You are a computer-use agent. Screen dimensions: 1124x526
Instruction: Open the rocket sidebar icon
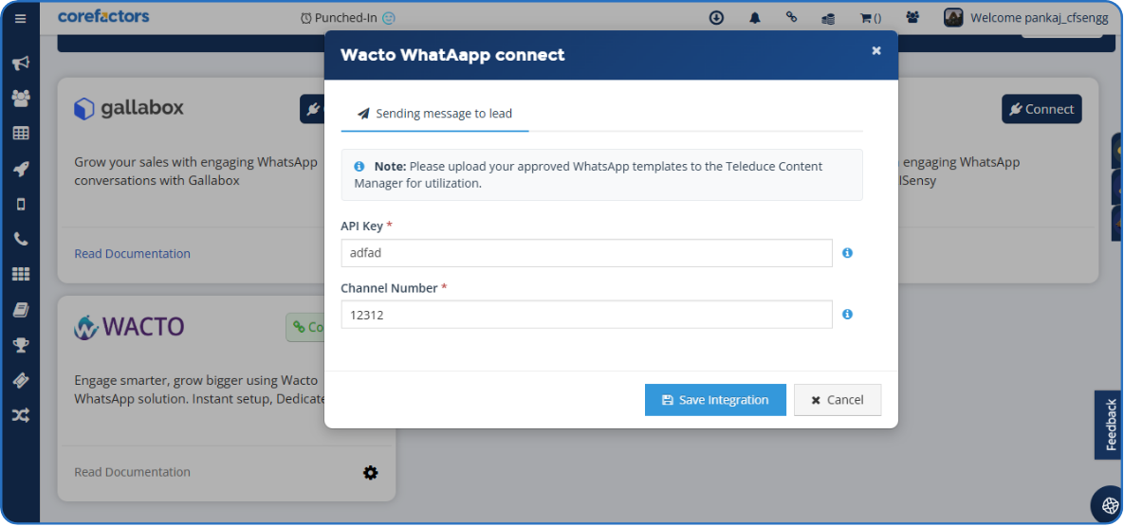coord(21,169)
